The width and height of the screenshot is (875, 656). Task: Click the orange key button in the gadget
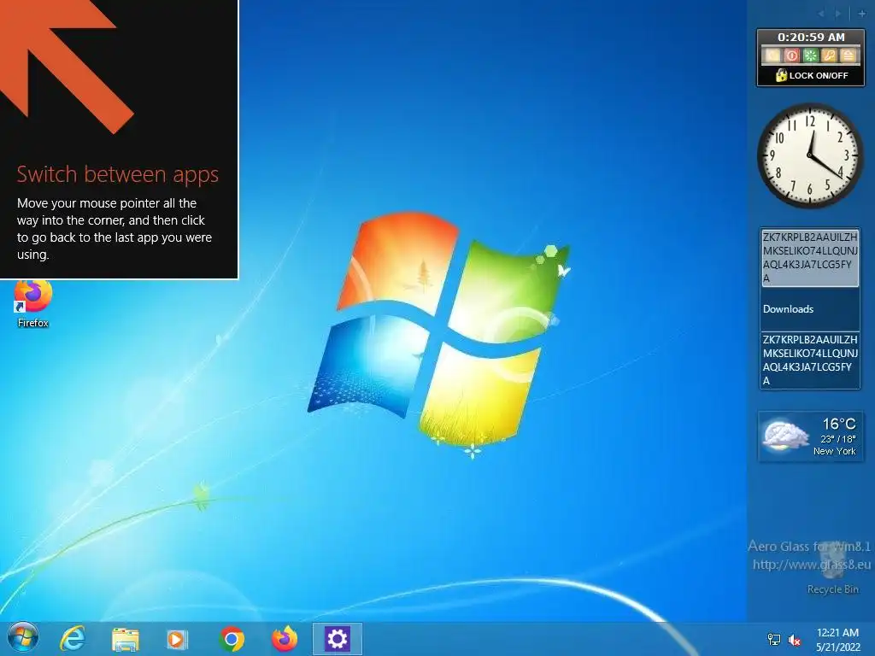tap(829, 56)
